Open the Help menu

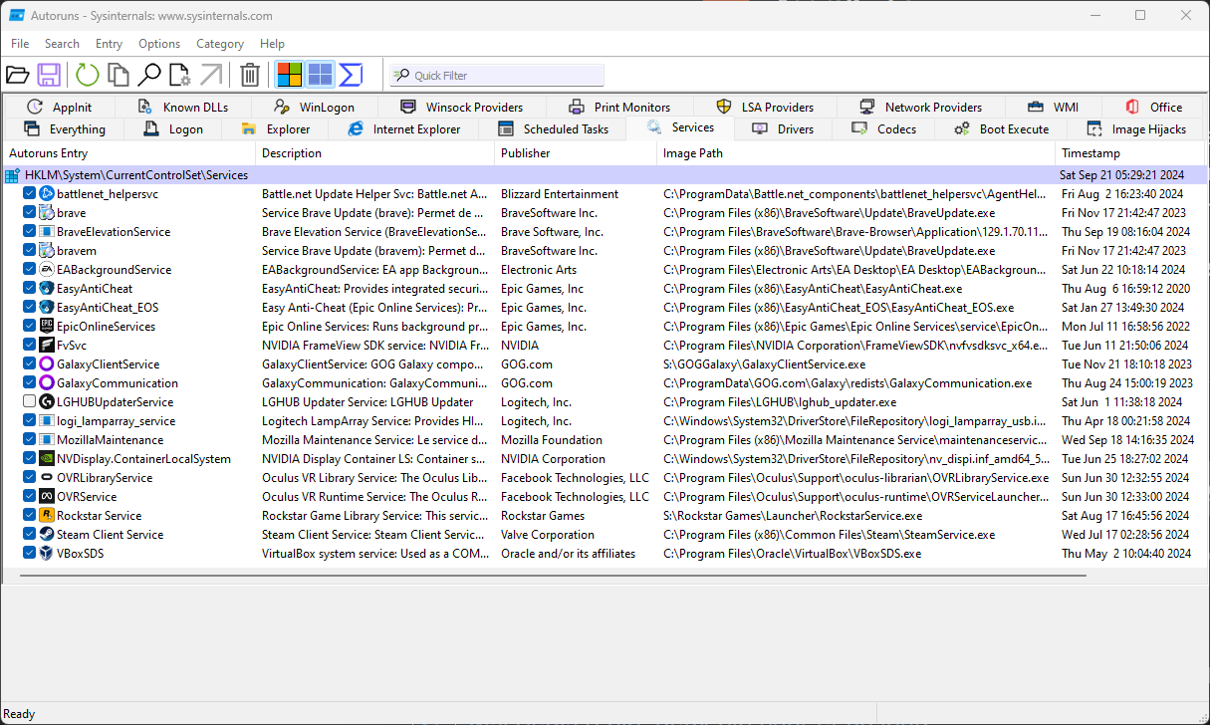pyautogui.click(x=272, y=44)
